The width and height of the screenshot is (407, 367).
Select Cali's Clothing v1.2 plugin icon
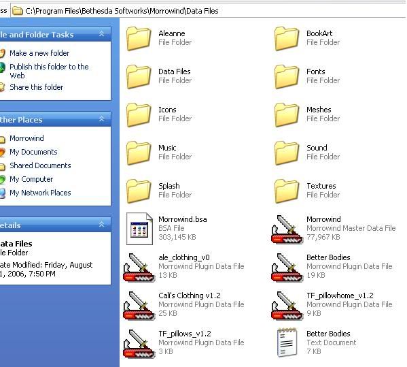139,306
